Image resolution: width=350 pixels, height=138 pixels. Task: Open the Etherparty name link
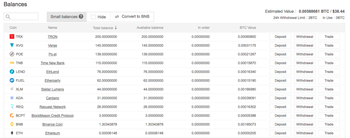click(x=52, y=81)
